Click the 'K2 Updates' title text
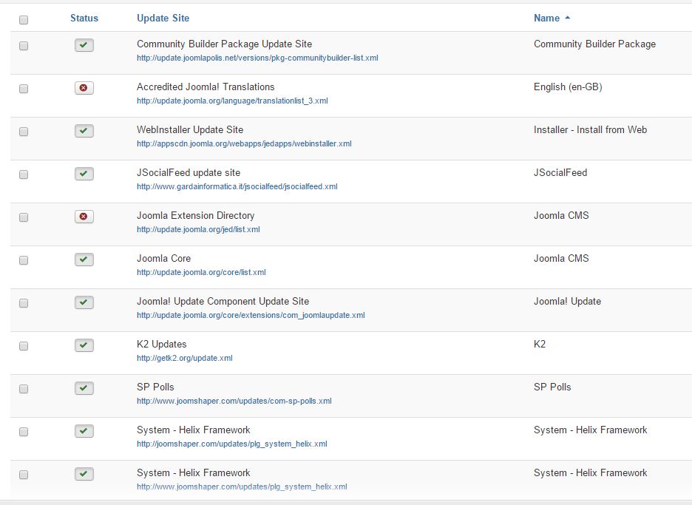This screenshot has width=692, height=505. pos(161,345)
